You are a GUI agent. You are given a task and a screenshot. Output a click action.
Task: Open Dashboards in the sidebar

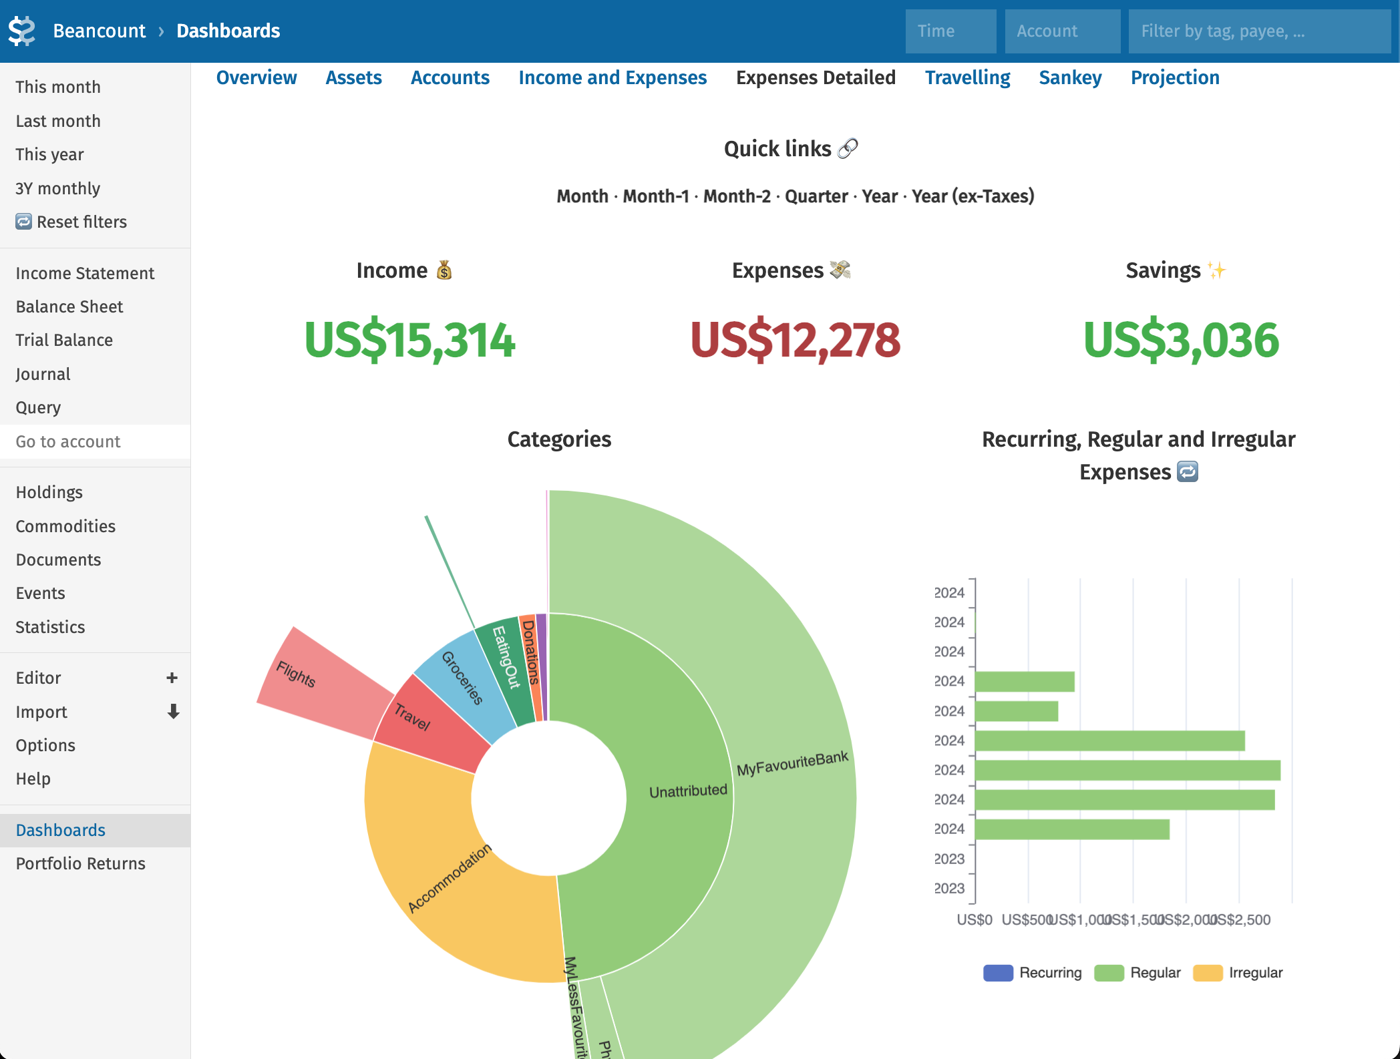(x=95, y=830)
